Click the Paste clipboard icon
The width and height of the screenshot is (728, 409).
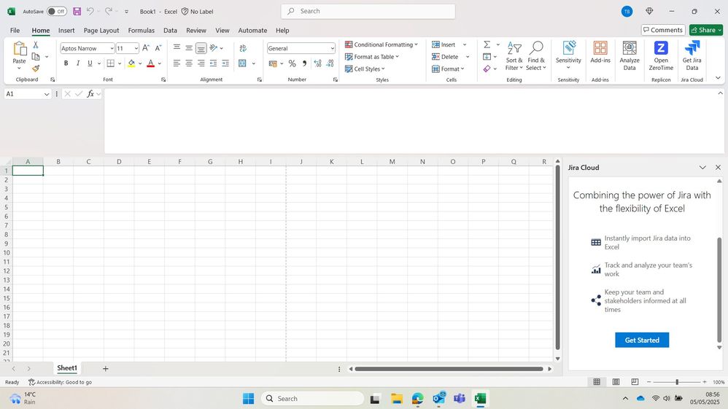coord(20,49)
